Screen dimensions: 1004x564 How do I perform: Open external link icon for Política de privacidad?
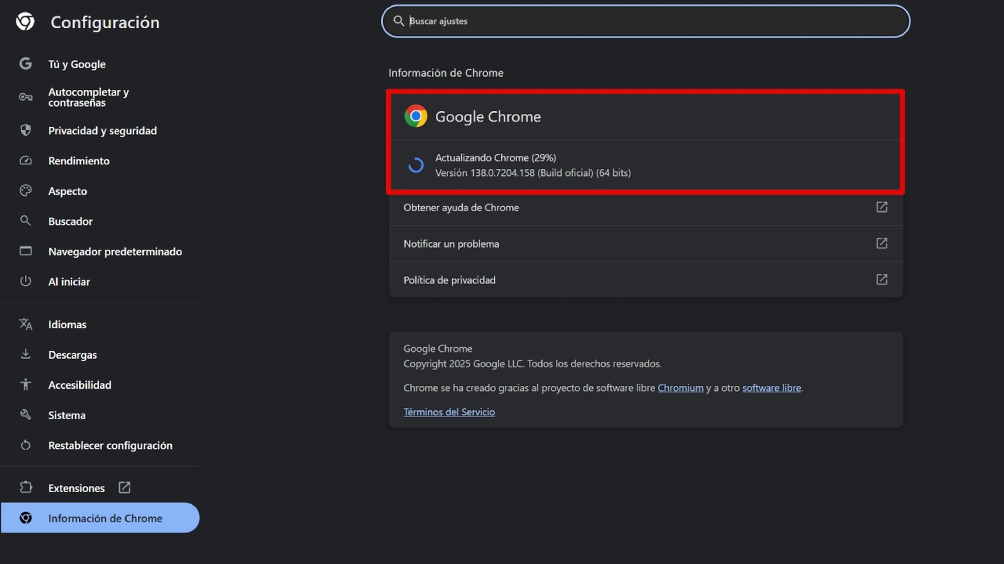point(882,279)
